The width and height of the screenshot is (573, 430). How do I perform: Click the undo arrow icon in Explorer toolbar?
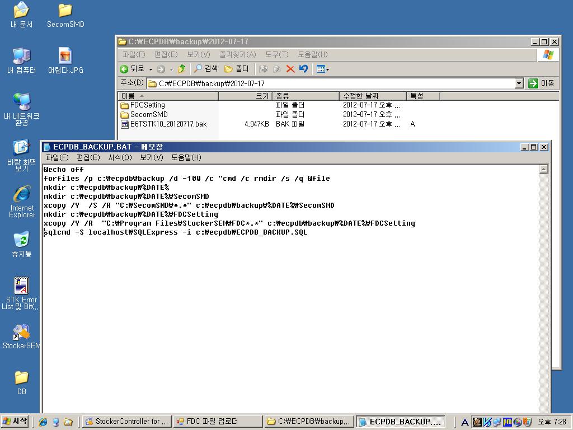303,69
